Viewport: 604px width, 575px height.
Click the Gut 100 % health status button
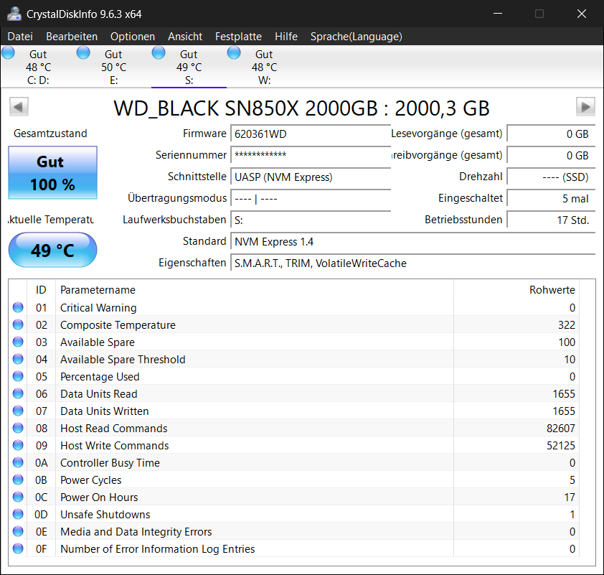click(x=53, y=173)
